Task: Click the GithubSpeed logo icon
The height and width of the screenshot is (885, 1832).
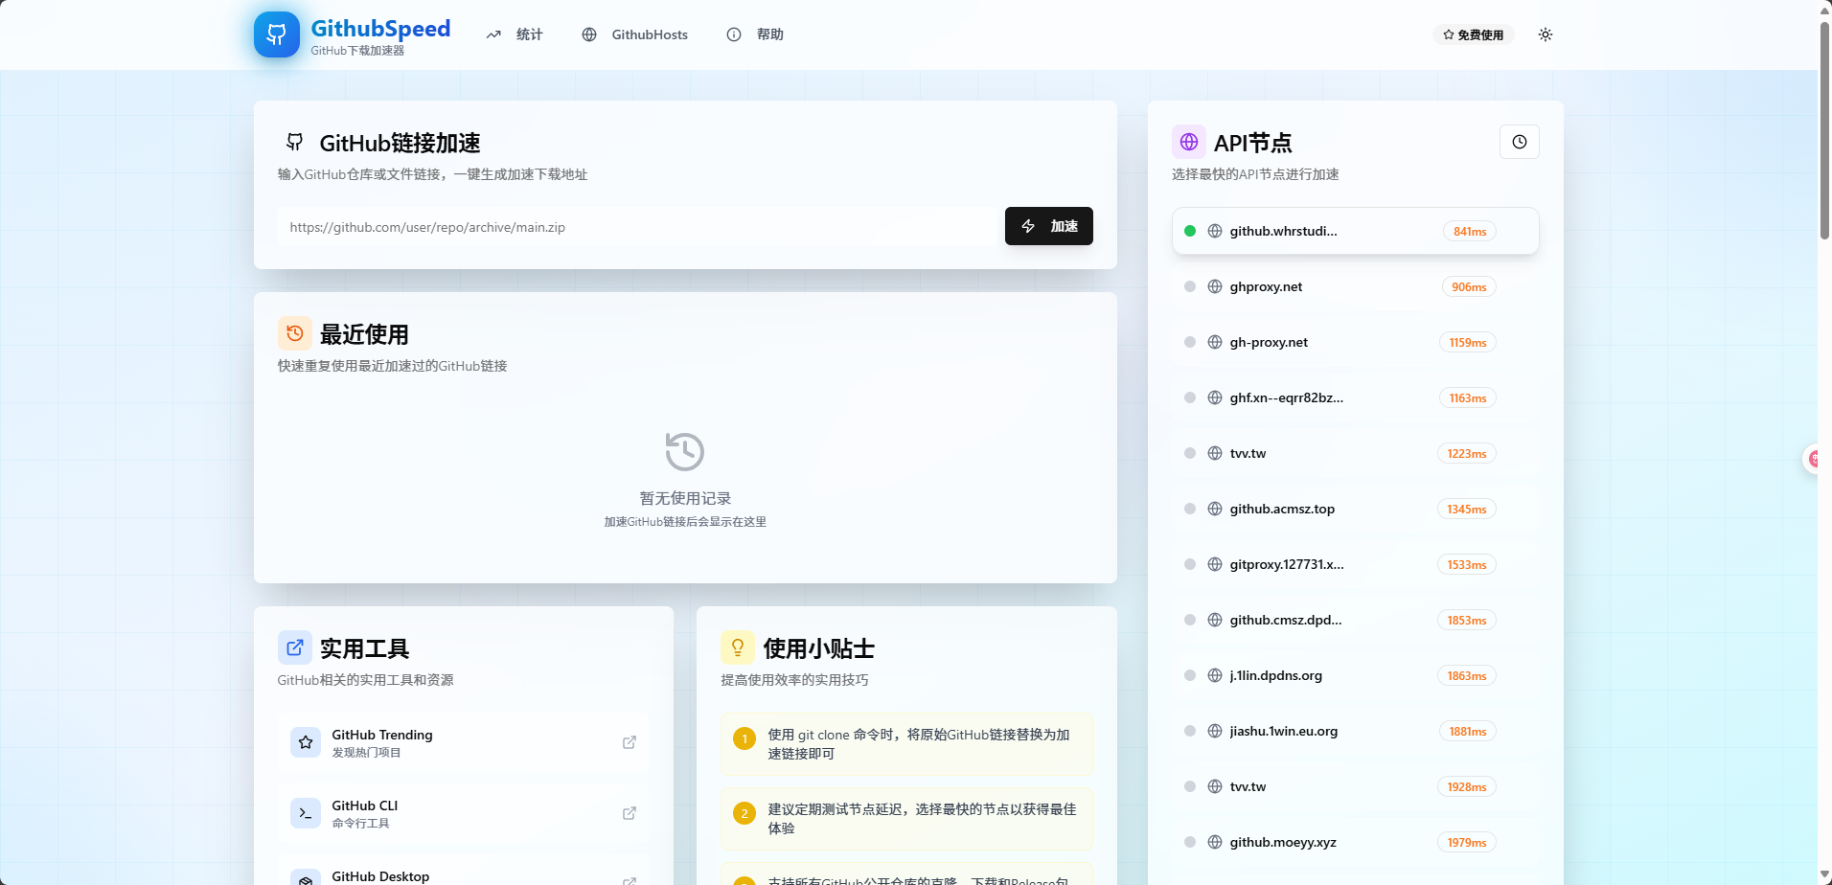Action: click(276, 34)
